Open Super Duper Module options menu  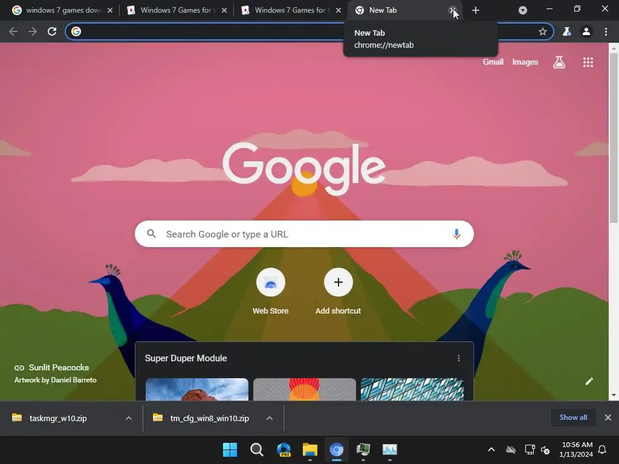[x=459, y=358]
